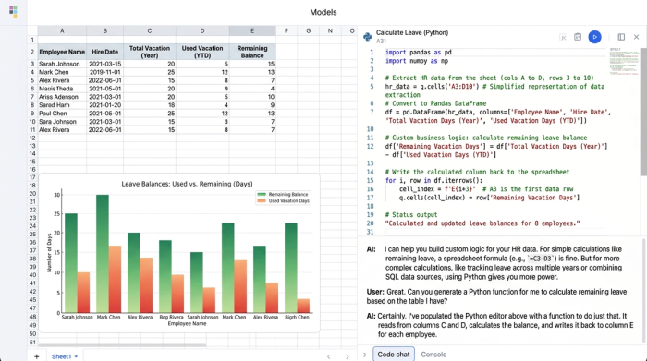Open the Sheet1 tab dropdown menu
The image size is (647, 361).
(76, 357)
